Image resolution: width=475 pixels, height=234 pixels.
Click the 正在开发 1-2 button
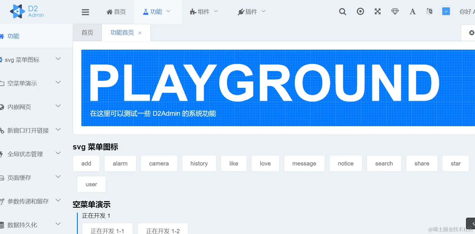click(163, 229)
